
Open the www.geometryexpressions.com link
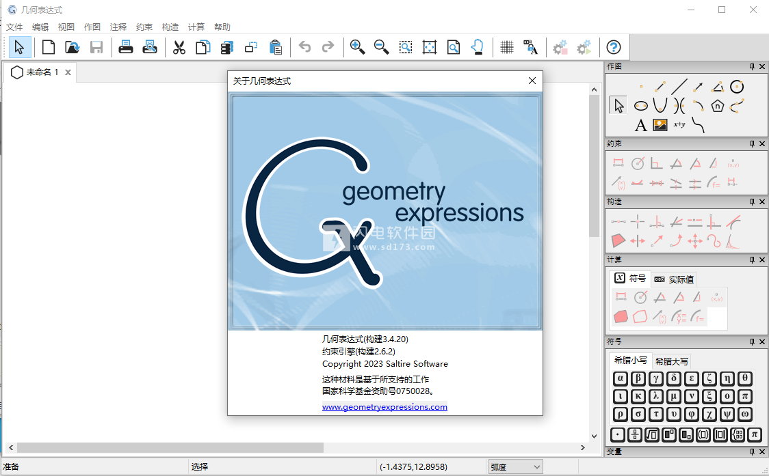(384, 407)
